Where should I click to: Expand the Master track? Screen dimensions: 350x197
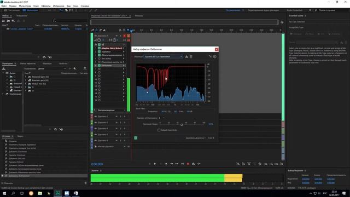click(95, 147)
